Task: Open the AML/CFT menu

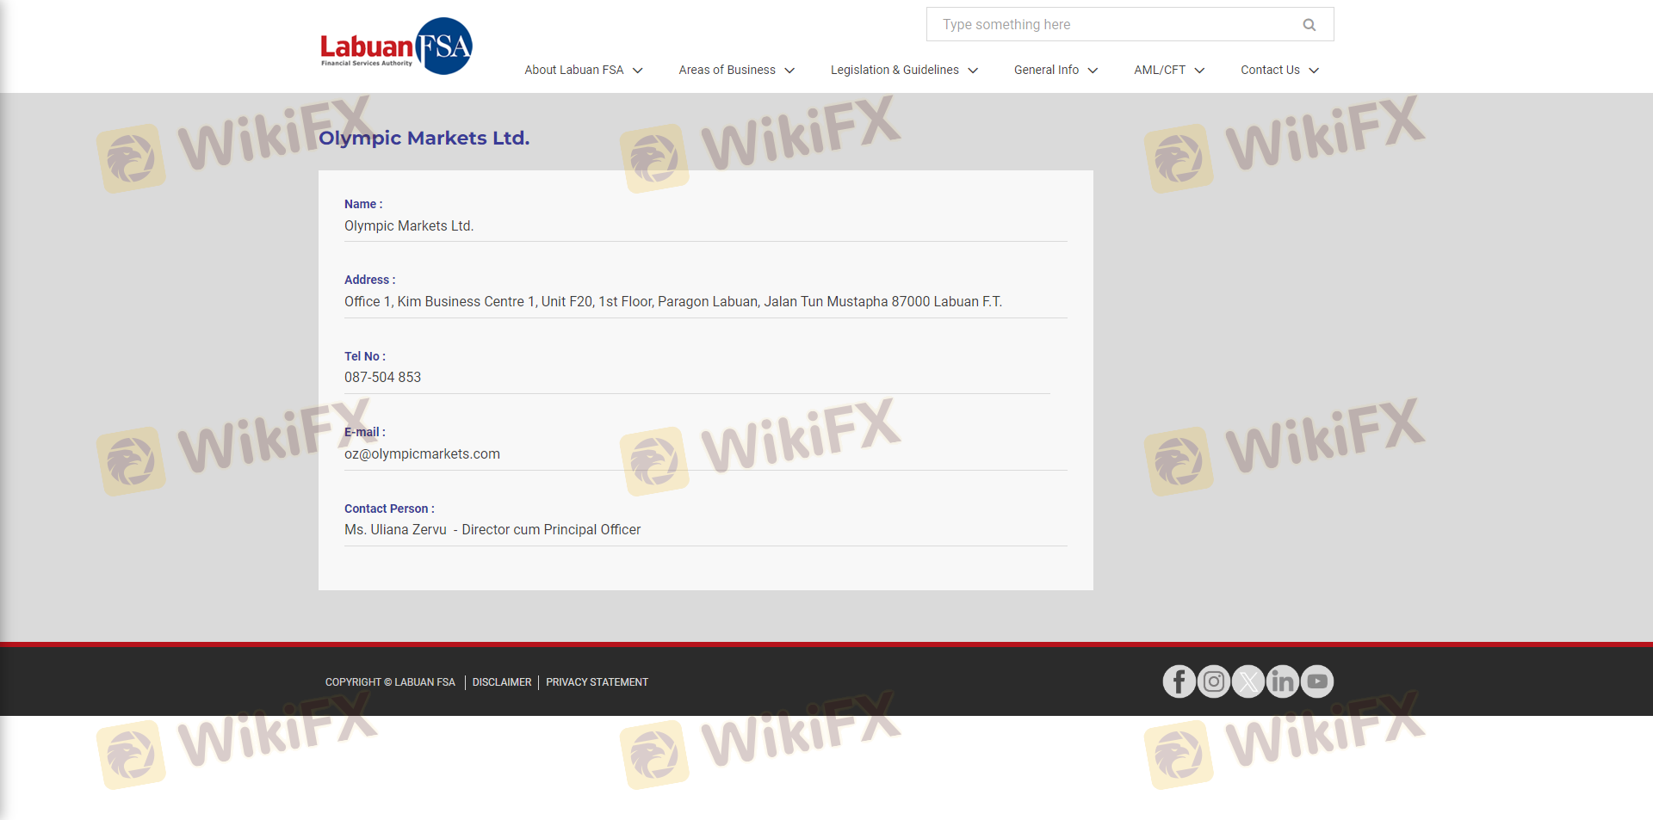Action: (1160, 70)
